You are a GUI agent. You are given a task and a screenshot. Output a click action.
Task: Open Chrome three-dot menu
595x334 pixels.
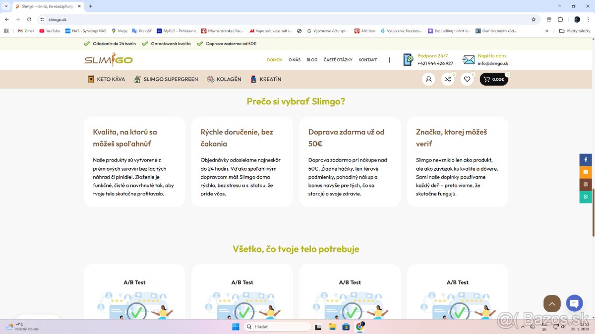(x=589, y=19)
